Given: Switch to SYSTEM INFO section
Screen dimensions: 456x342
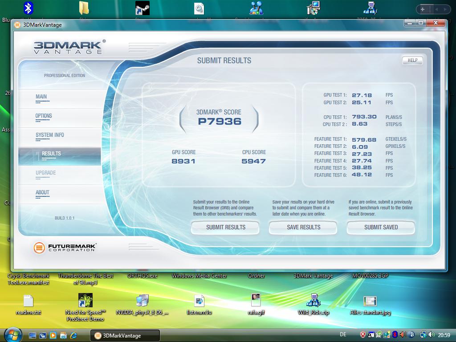Looking at the screenshot, I should 60,137.
